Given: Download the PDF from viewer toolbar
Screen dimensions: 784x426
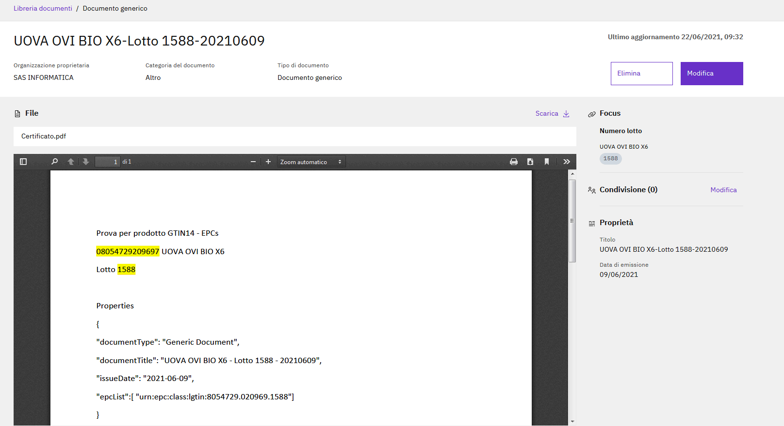Looking at the screenshot, I should coord(530,162).
